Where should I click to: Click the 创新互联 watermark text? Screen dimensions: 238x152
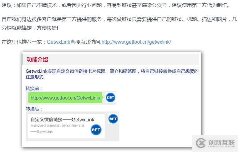point(222,142)
